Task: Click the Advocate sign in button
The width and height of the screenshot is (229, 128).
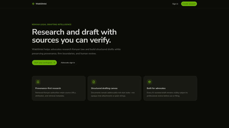Action: pos(68,62)
